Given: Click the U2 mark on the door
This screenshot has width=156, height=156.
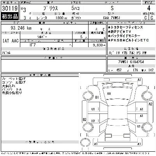Looking at the screenshot, I should pos(93,121).
